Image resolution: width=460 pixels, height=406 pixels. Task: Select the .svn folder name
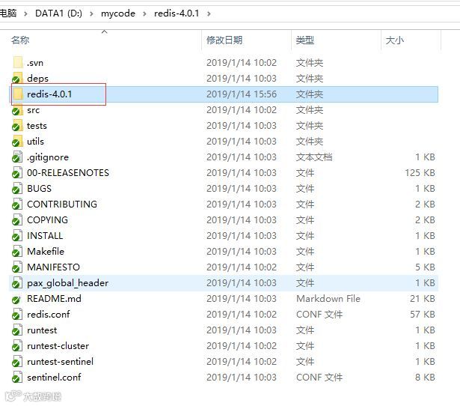click(35, 63)
